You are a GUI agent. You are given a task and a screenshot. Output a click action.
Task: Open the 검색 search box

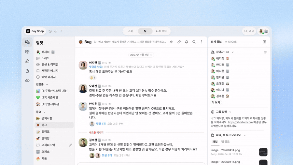click(x=249, y=31)
